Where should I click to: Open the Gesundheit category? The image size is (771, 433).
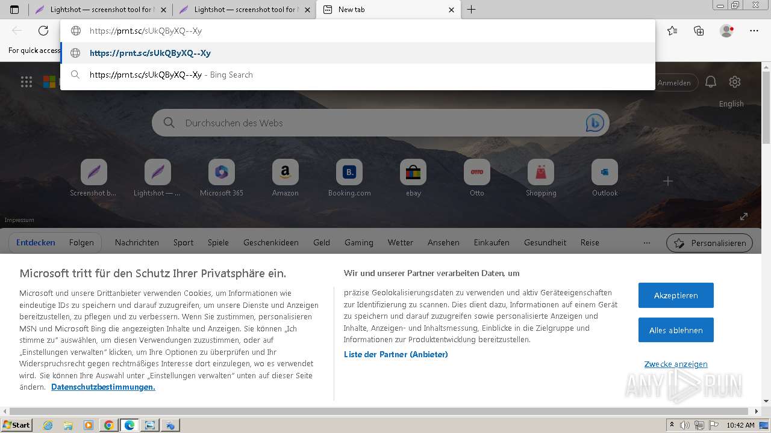tap(545, 243)
